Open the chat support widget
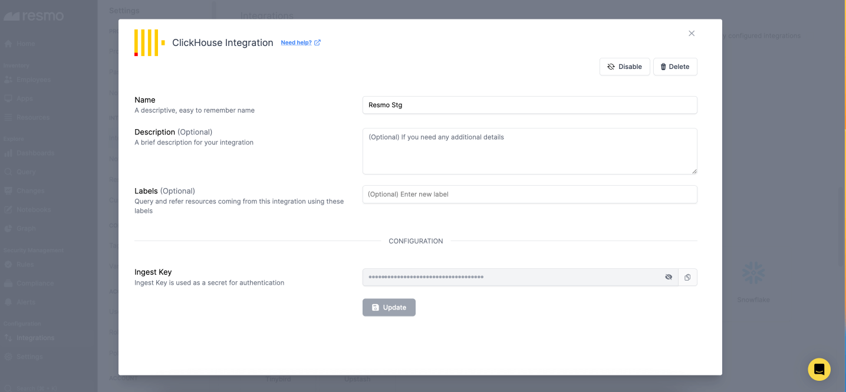 pos(819,370)
